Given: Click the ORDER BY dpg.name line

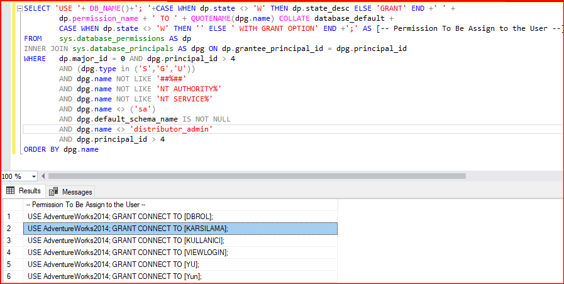Looking at the screenshot, I should pos(61,150).
